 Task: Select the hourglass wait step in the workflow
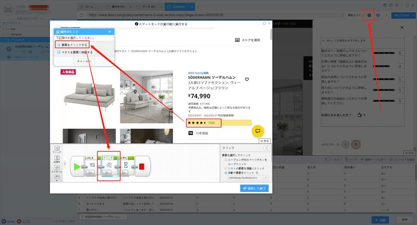(126, 165)
